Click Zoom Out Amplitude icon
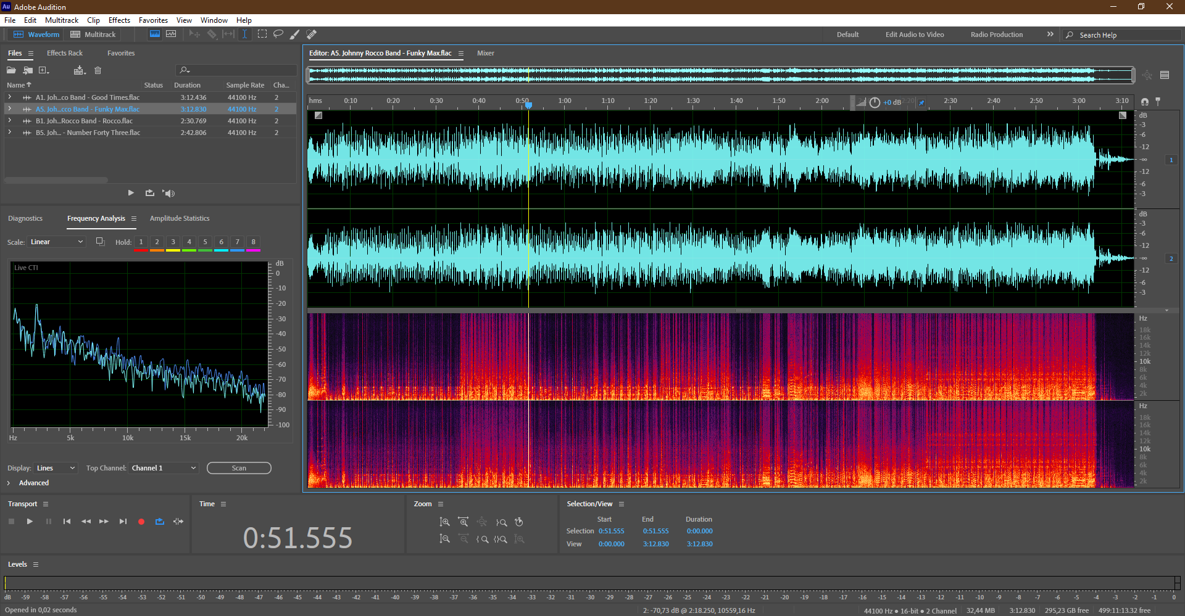This screenshot has width=1185, height=616. click(x=444, y=539)
